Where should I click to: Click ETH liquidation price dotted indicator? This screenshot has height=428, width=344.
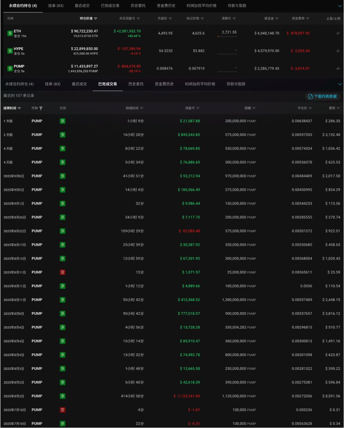pyautogui.click(x=227, y=36)
